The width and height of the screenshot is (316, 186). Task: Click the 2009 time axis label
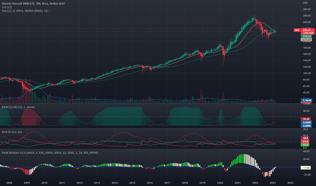click(26, 183)
